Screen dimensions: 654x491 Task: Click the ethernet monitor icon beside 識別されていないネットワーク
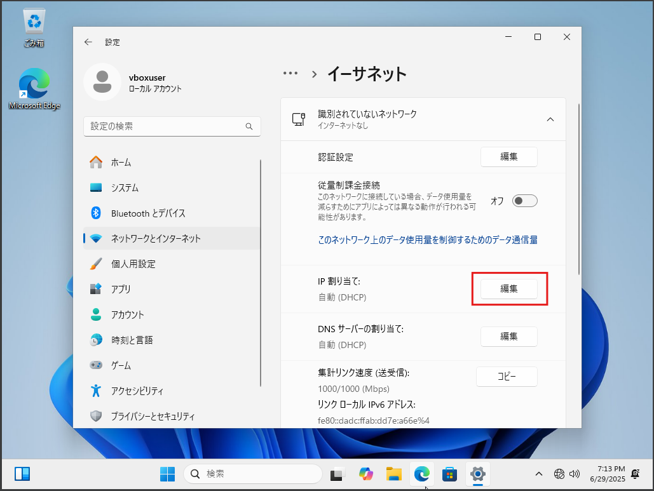click(x=299, y=119)
